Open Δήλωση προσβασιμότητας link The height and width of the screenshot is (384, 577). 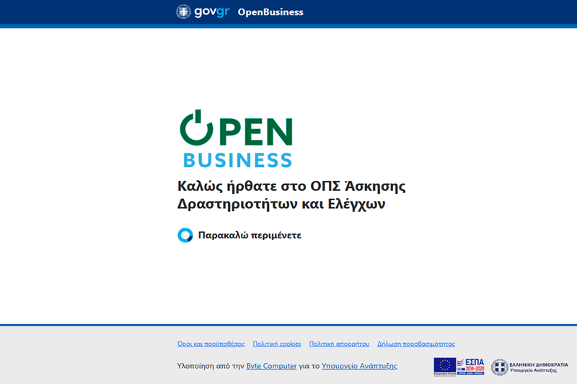click(x=416, y=344)
